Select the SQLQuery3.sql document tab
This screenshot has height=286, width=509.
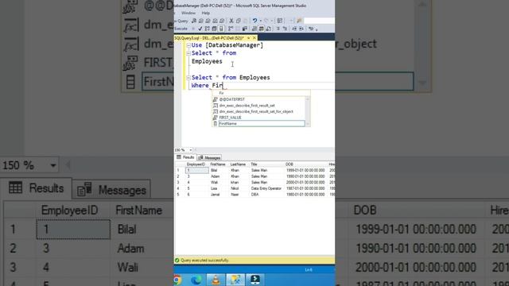[x=210, y=38]
